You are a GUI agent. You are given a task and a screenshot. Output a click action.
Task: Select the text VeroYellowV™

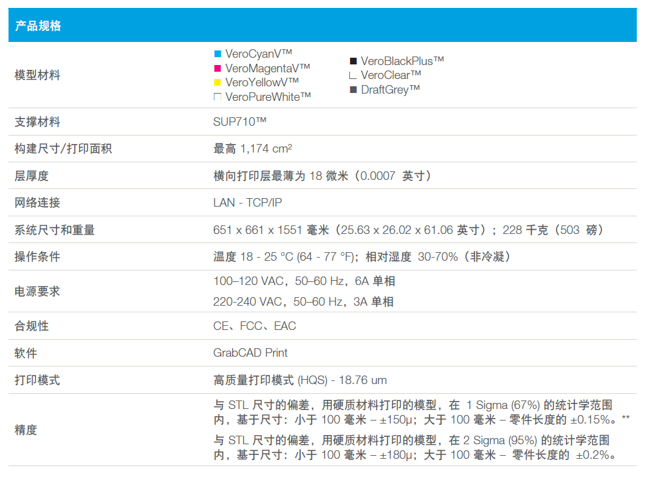[262, 82]
